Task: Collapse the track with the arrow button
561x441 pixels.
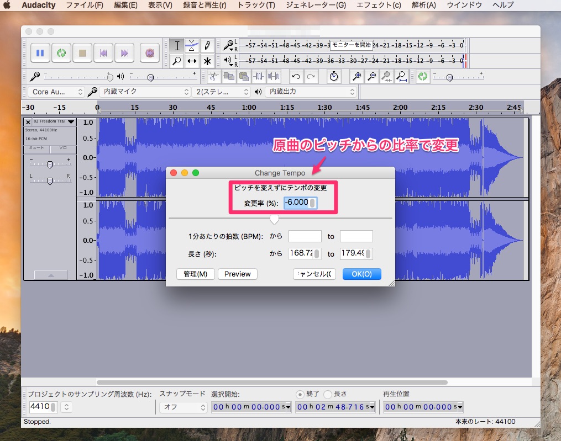Action: point(51,275)
